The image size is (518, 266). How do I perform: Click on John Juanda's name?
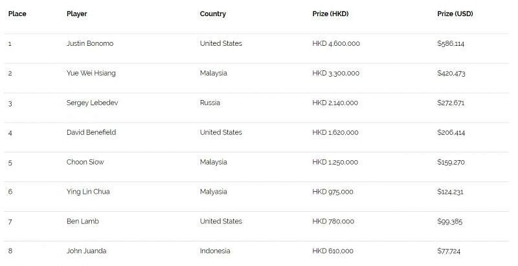[x=86, y=251]
